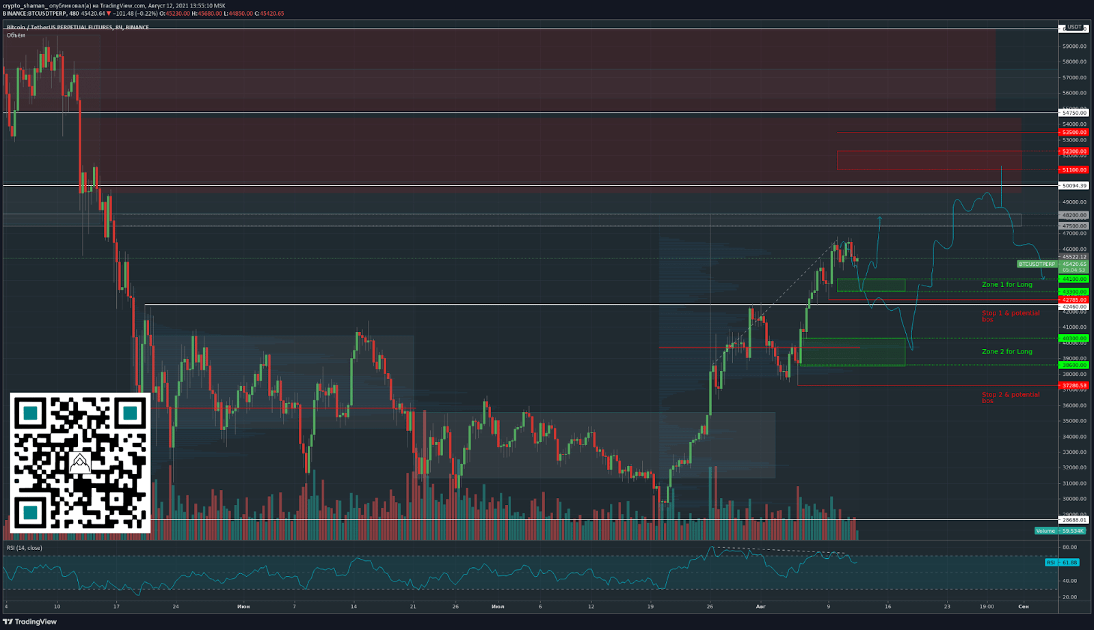Click the red 51100.00 price label
The height and width of the screenshot is (630, 1094).
pos(1073,169)
